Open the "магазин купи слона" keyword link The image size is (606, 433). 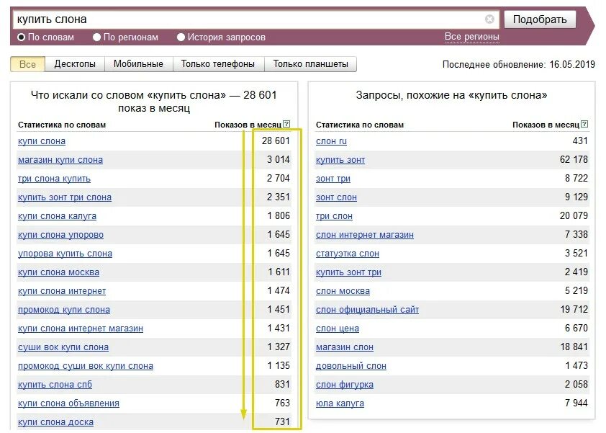[60, 160]
